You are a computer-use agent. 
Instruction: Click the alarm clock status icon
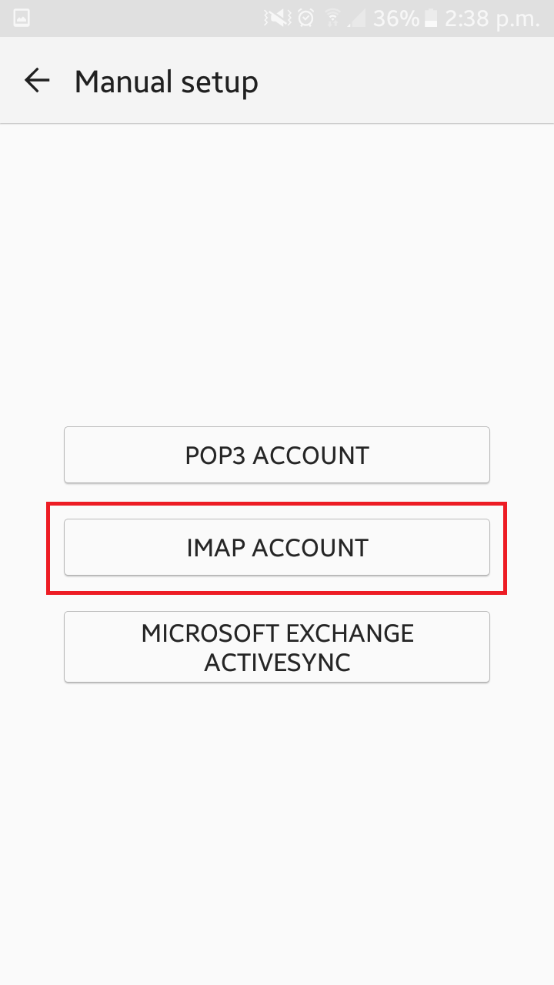(x=306, y=18)
